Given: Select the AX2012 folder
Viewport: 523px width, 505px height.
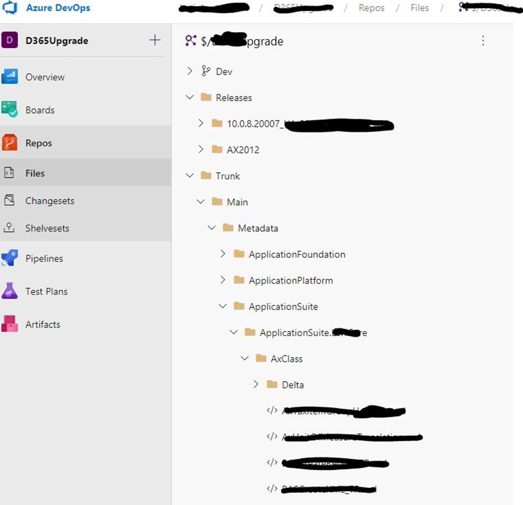Looking at the screenshot, I should [x=243, y=149].
